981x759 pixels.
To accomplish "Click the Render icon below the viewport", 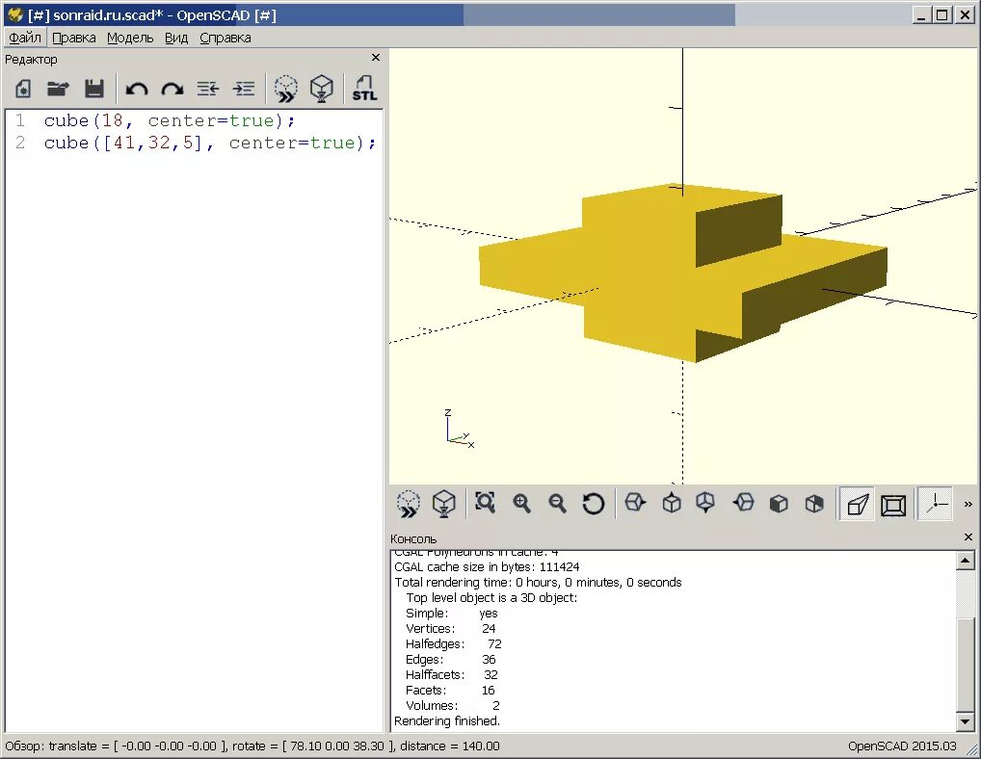I will coord(443,504).
